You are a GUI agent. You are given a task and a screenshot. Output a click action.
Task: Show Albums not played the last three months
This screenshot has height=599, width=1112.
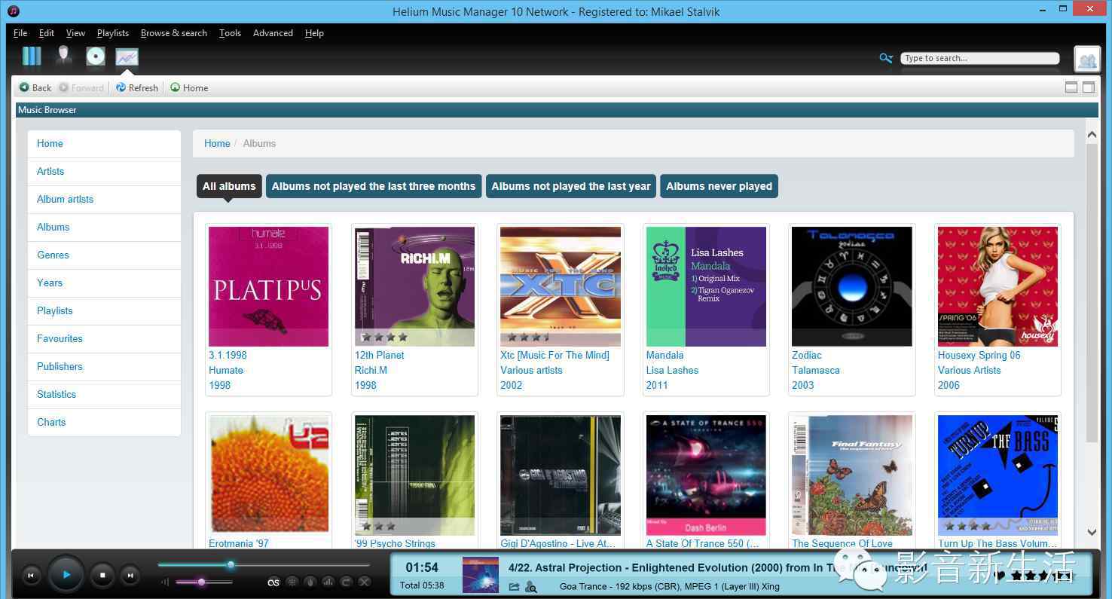coord(374,186)
